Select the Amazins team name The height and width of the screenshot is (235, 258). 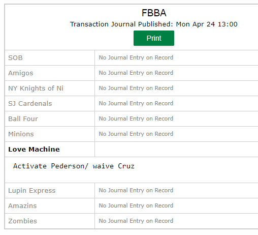pyautogui.click(x=22, y=206)
